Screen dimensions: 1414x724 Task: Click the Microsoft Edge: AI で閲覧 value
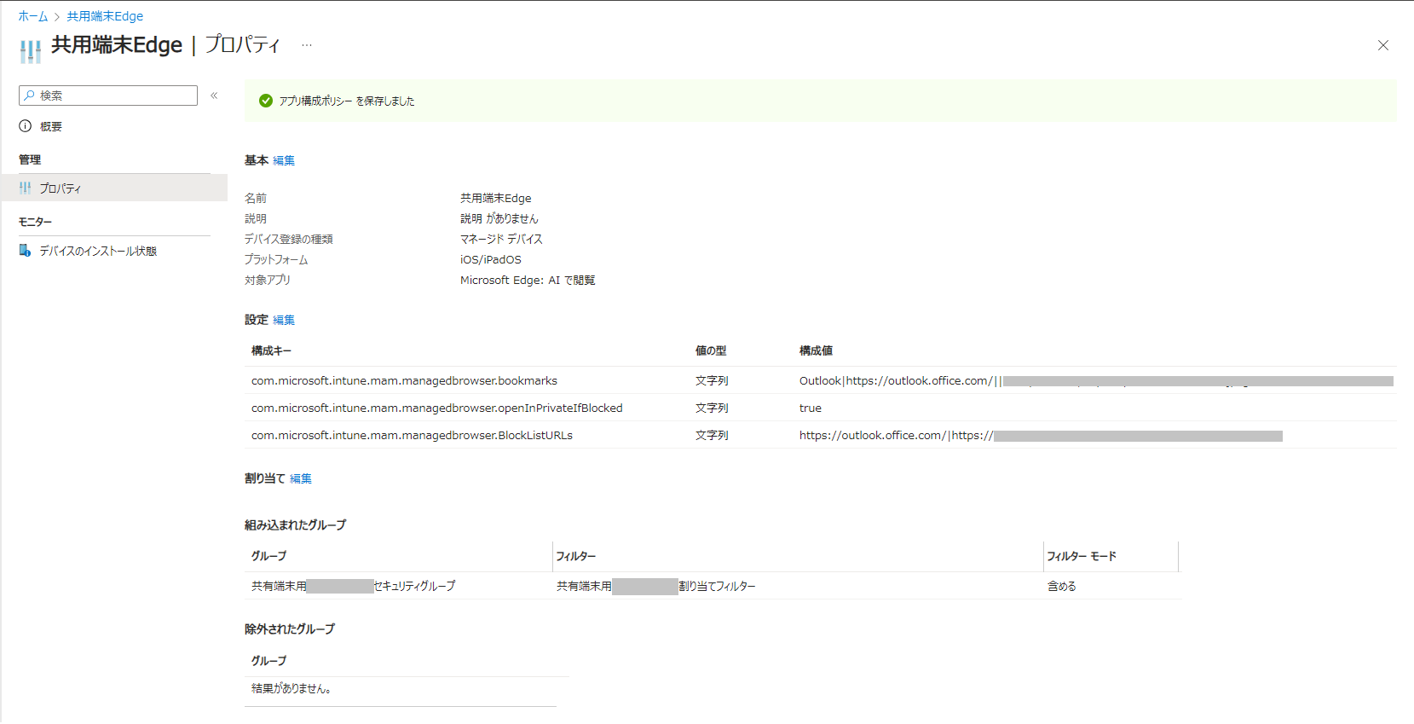click(x=528, y=280)
